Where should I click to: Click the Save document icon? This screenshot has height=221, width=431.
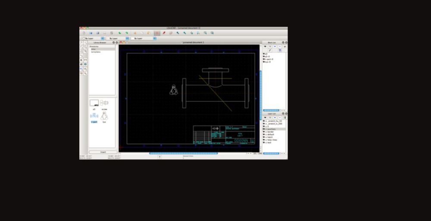click(98, 33)
